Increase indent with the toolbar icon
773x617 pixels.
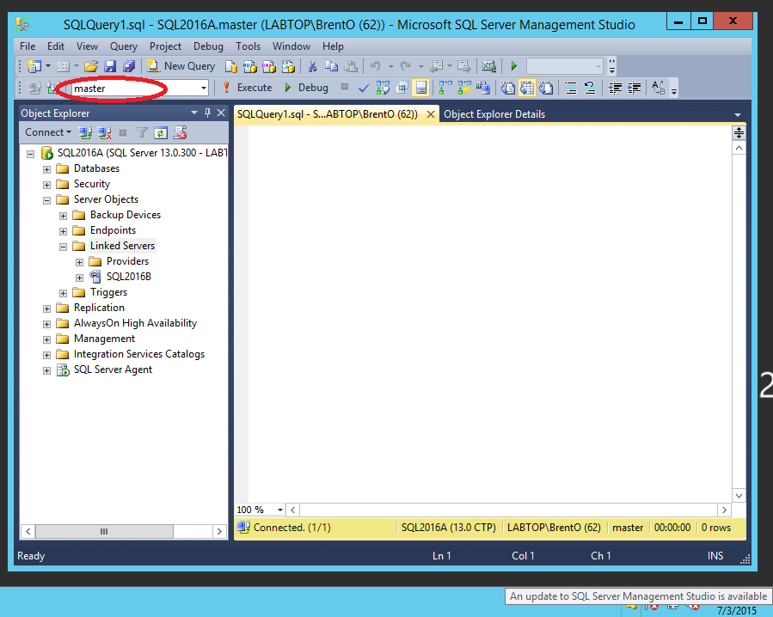pos(634,89)
